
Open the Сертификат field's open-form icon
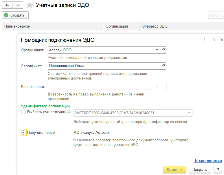(163, 66)
